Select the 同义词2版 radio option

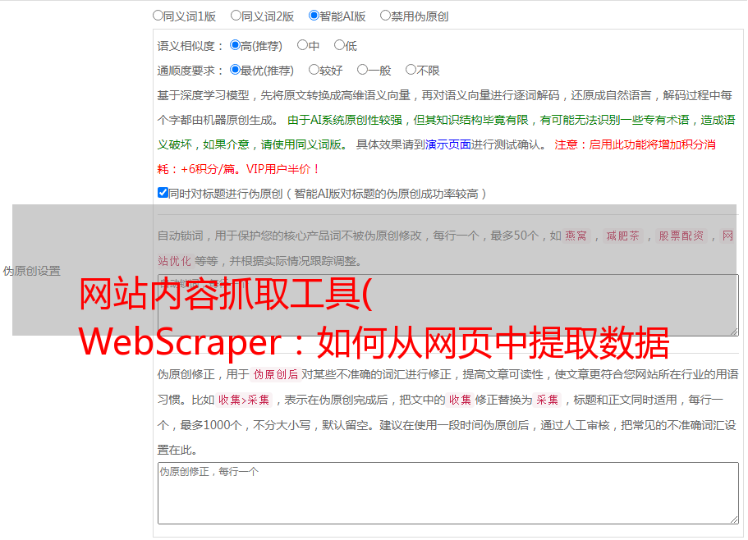[236, 16]
